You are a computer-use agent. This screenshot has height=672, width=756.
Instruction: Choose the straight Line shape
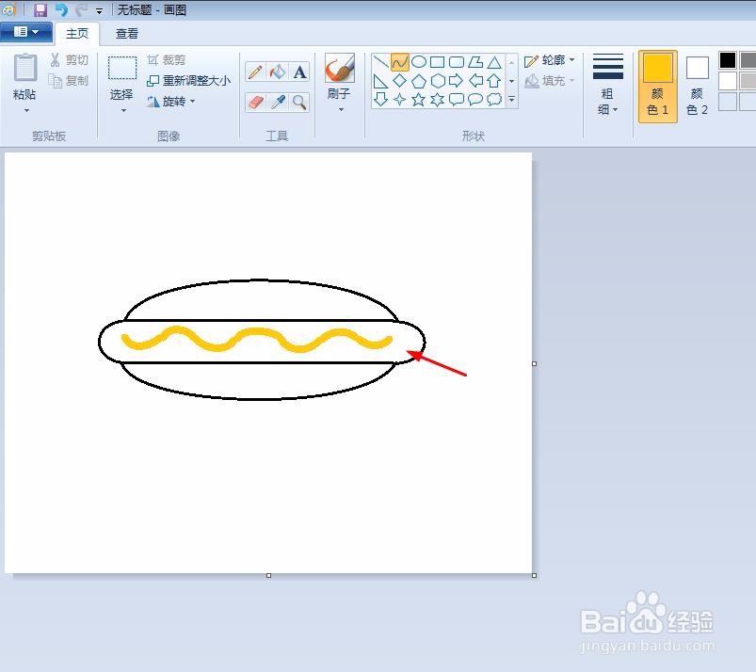(381, 62)
